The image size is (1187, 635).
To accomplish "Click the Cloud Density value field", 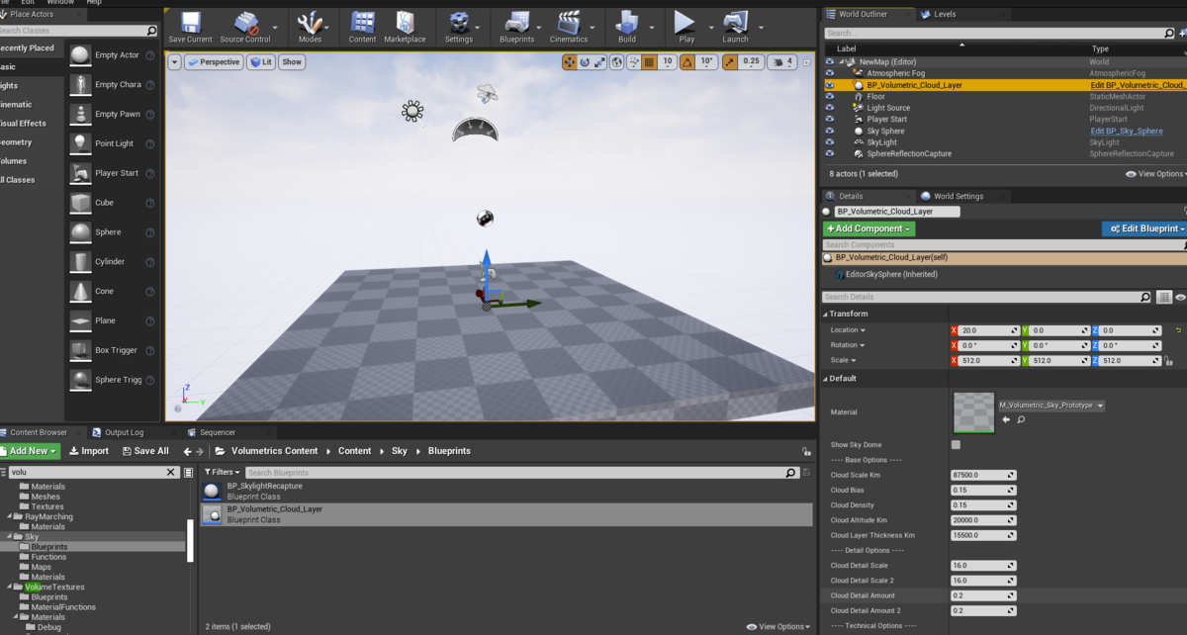I will pos(983,505).
